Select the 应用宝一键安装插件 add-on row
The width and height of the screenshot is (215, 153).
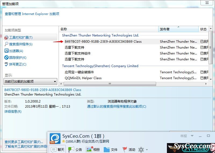point(136,72)
